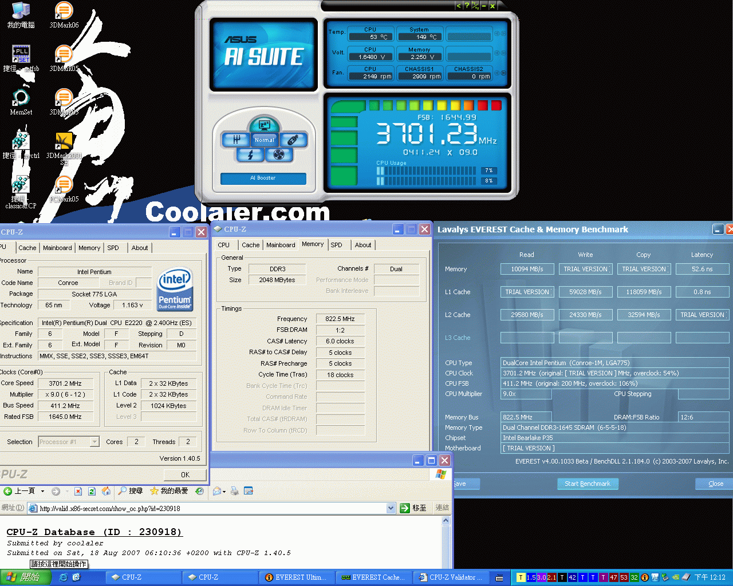
Task: Click the browser Refresh toolbar icon
Action: point(92,491)
